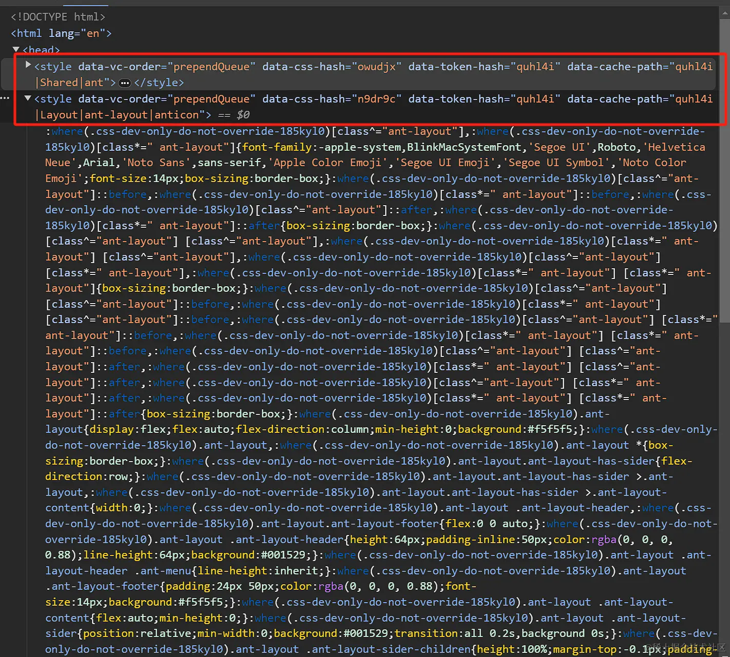Select the html lang="en" element
The height and width of the screenshot is (657, 730).
[61, 33]
